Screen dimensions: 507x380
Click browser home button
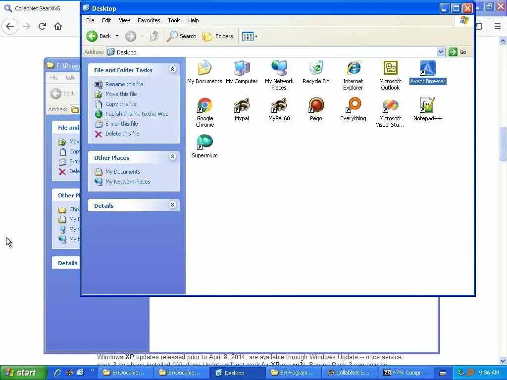pos(58,26)
